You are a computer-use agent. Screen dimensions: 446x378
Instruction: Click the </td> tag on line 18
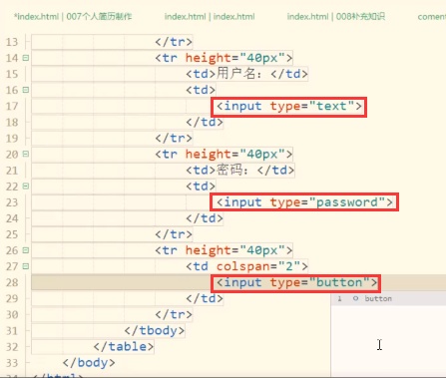tap(205, 122)
